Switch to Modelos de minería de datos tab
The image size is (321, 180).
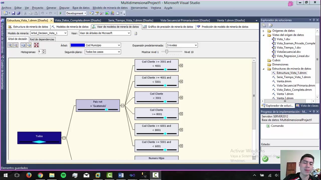click(x=70, y=27)
